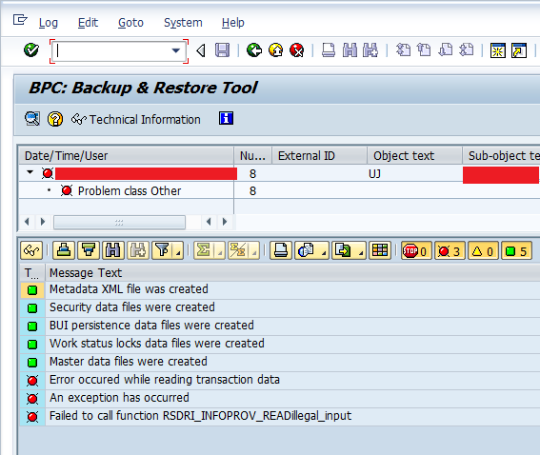The height and width of the screenshot is (455, 540).
Task: Click the right scroll arrow of tree column
Action: click(x=225, y=222)
